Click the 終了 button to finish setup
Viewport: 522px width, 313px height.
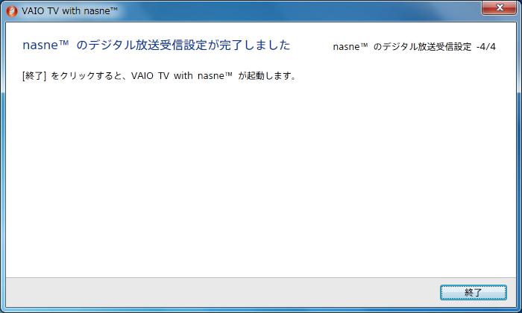[473, 292]
